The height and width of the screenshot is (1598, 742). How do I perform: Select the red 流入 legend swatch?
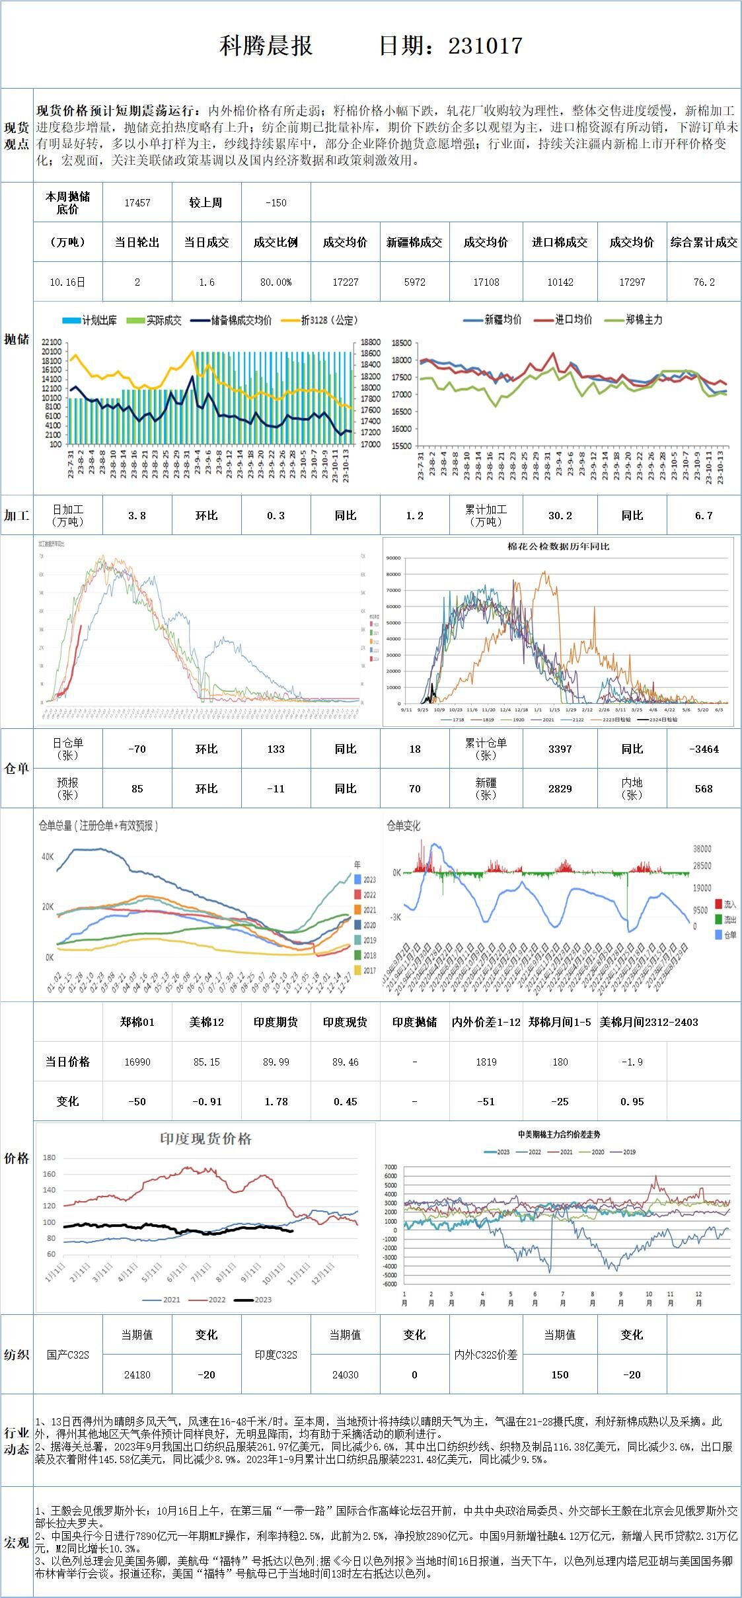[x=718, y=904]
